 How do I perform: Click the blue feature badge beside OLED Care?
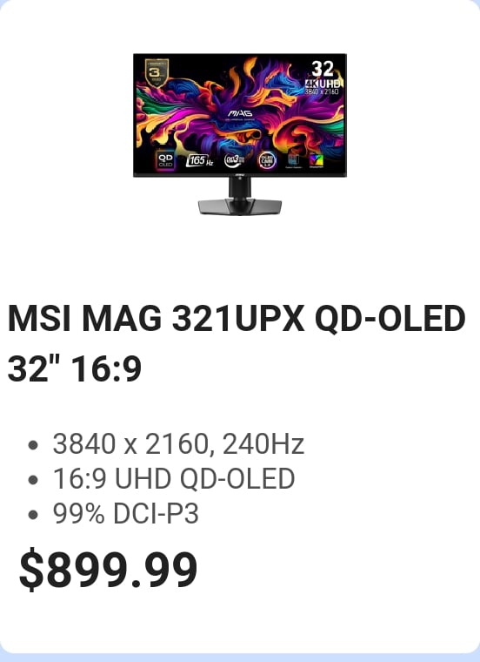tap(293, 160)
